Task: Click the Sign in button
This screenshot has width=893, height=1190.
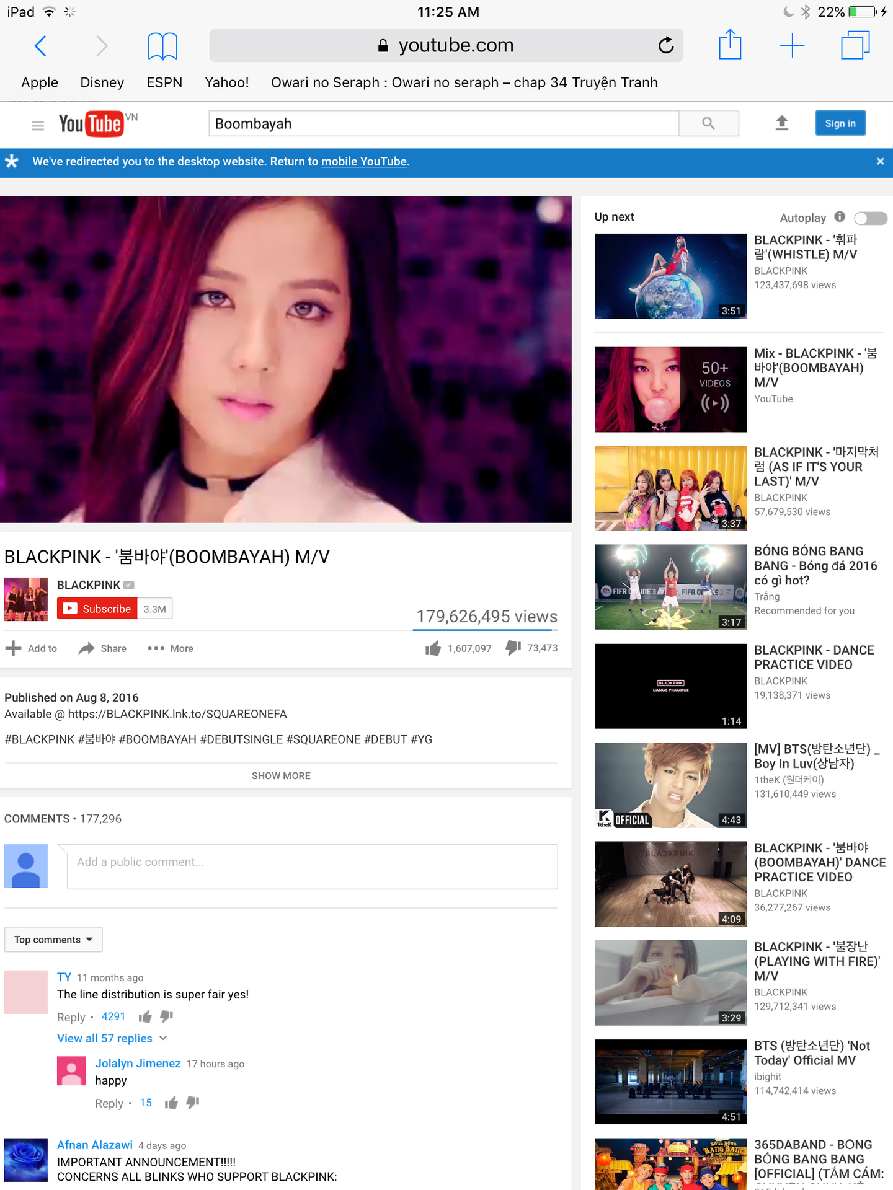Action: point(840,123)
